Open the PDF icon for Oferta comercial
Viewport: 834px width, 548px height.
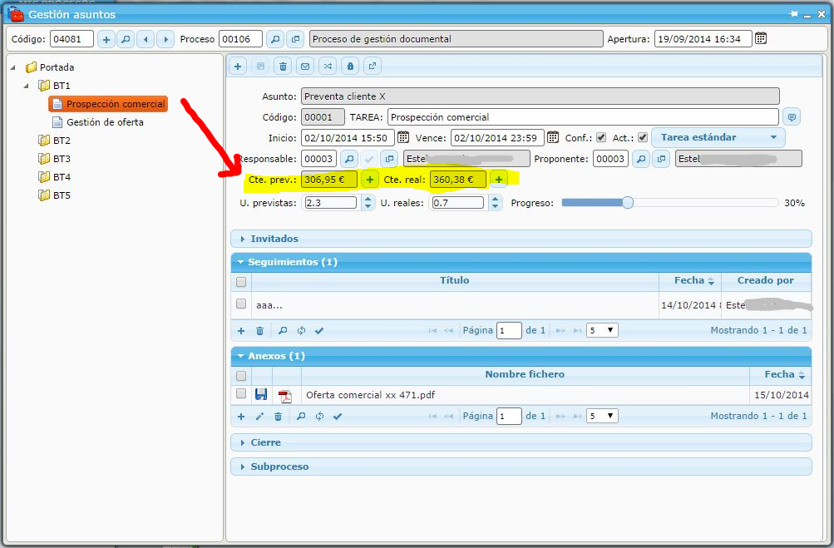coord(286,396)
